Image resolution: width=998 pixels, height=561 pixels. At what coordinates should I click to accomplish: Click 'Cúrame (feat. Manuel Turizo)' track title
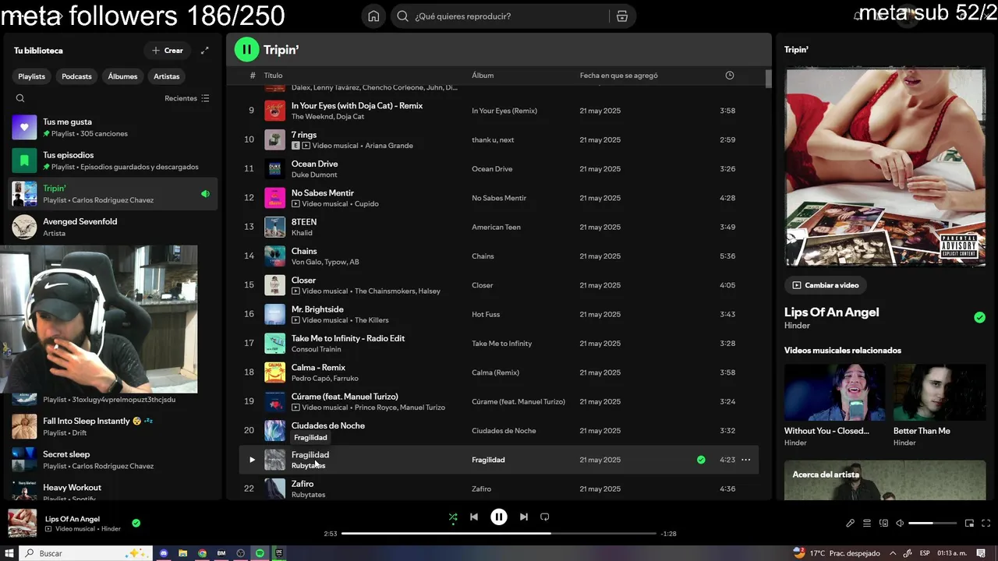pos(345,397)
